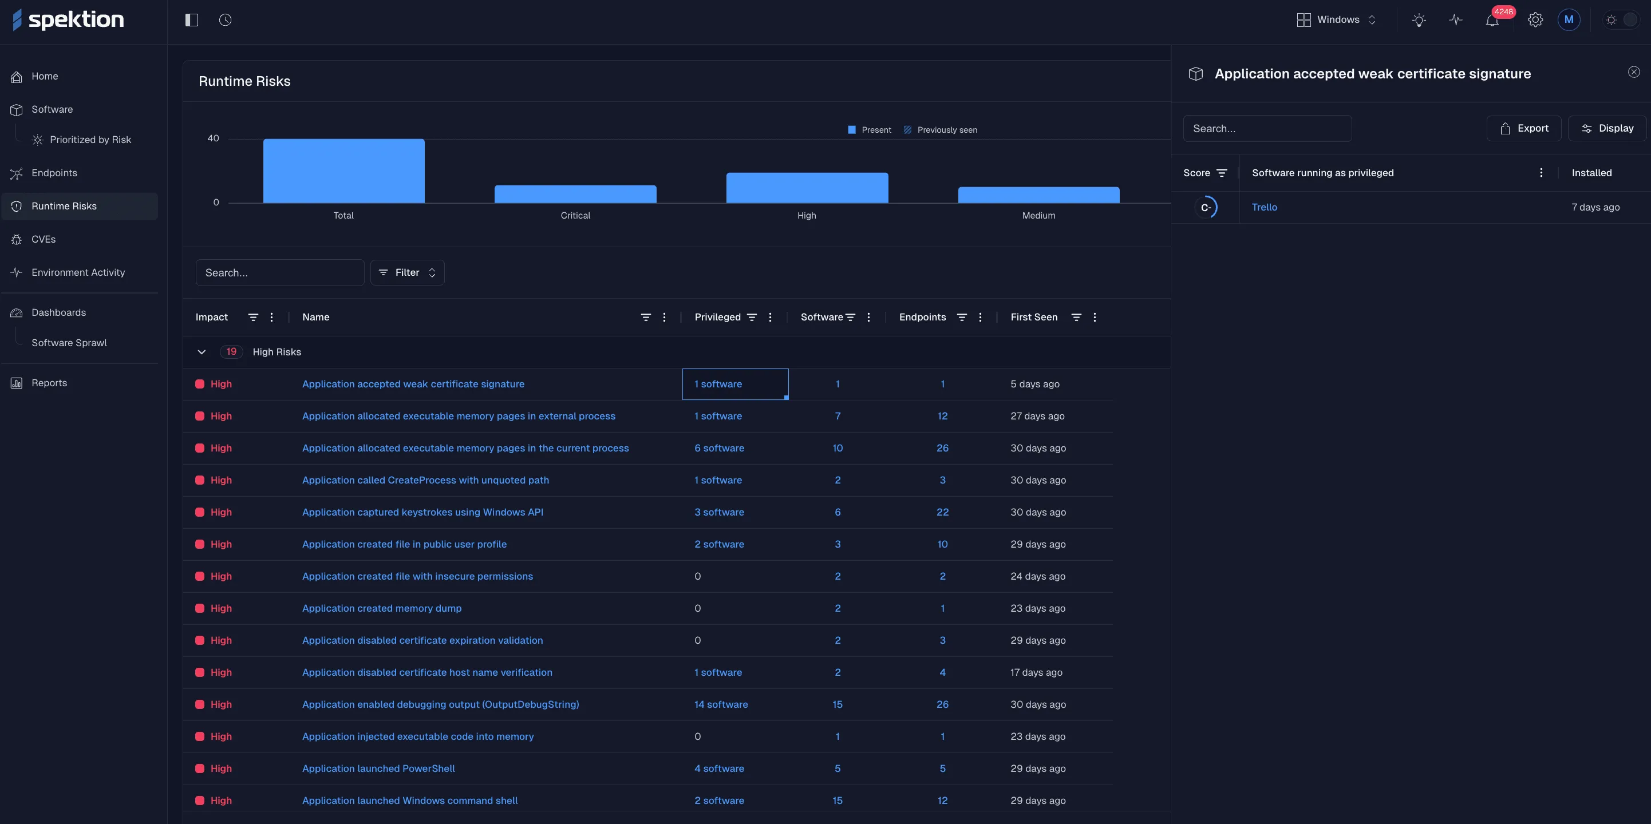The image size is (1651, 824).
Task: Open the Windows environment dropdown
Action: (x=1337, y=19)
